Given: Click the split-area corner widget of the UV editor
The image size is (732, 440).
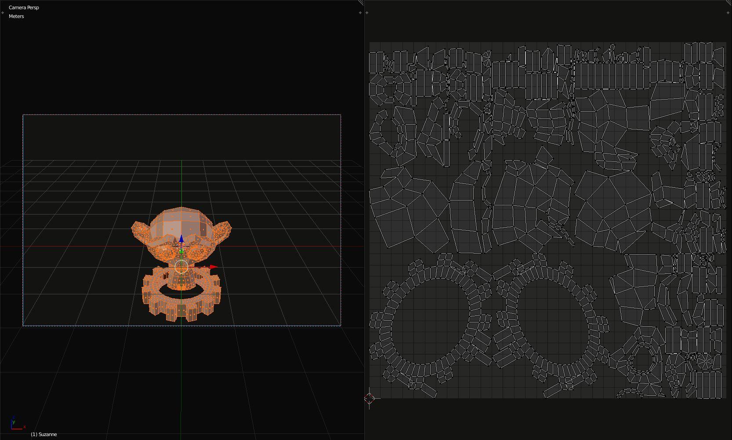Looking at the screenshot, I should tap(729, 3).
